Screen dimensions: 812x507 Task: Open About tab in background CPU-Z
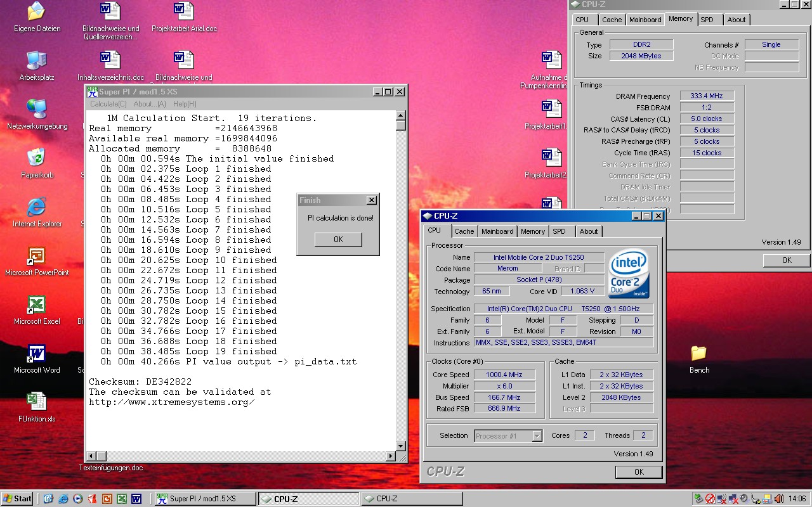tap(737, 20)
